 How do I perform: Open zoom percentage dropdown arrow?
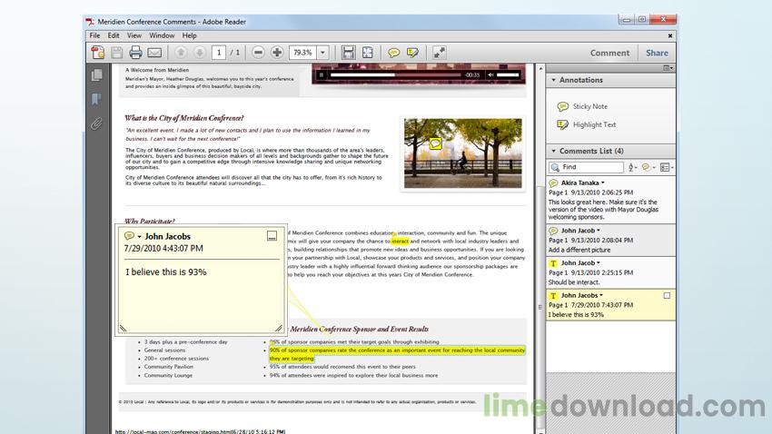(x=323, y=53)
